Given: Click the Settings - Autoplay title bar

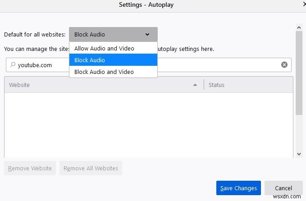Looking at the screenshot, I should click(x=146, y=5).
